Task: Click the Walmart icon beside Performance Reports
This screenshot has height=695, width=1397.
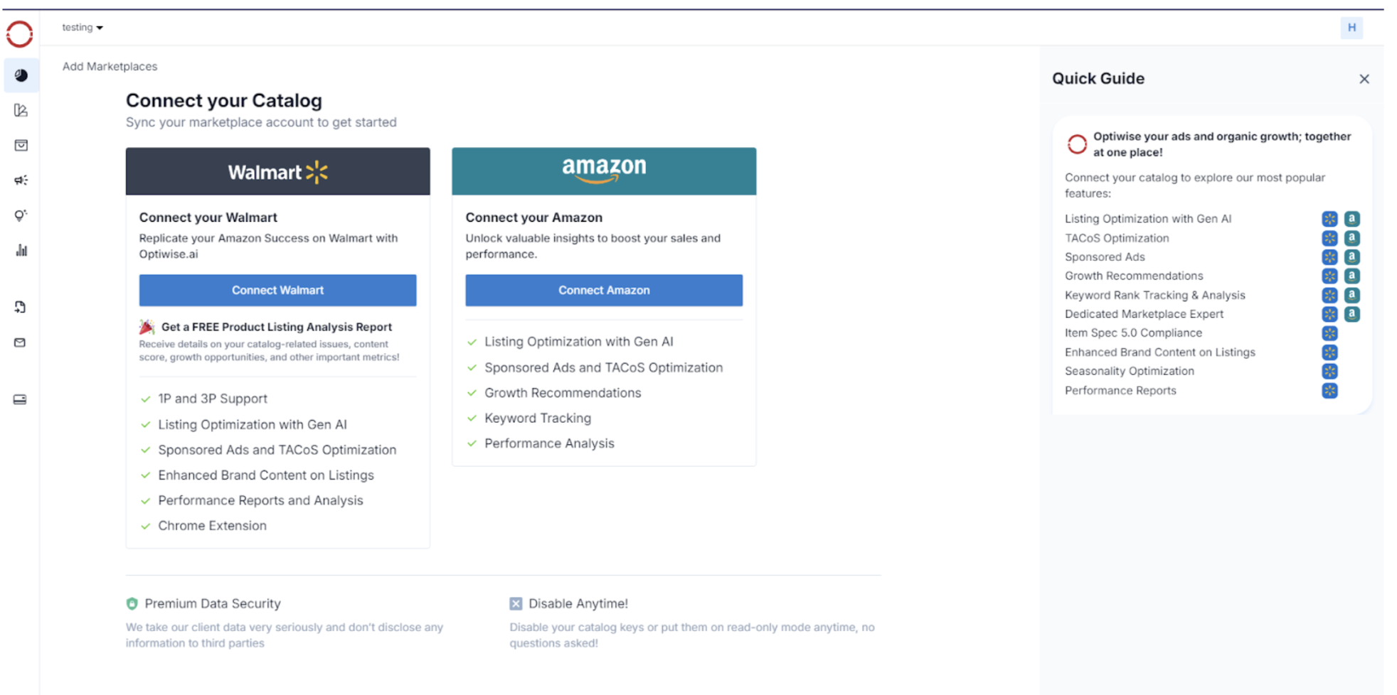Action: click(1329, 390)
